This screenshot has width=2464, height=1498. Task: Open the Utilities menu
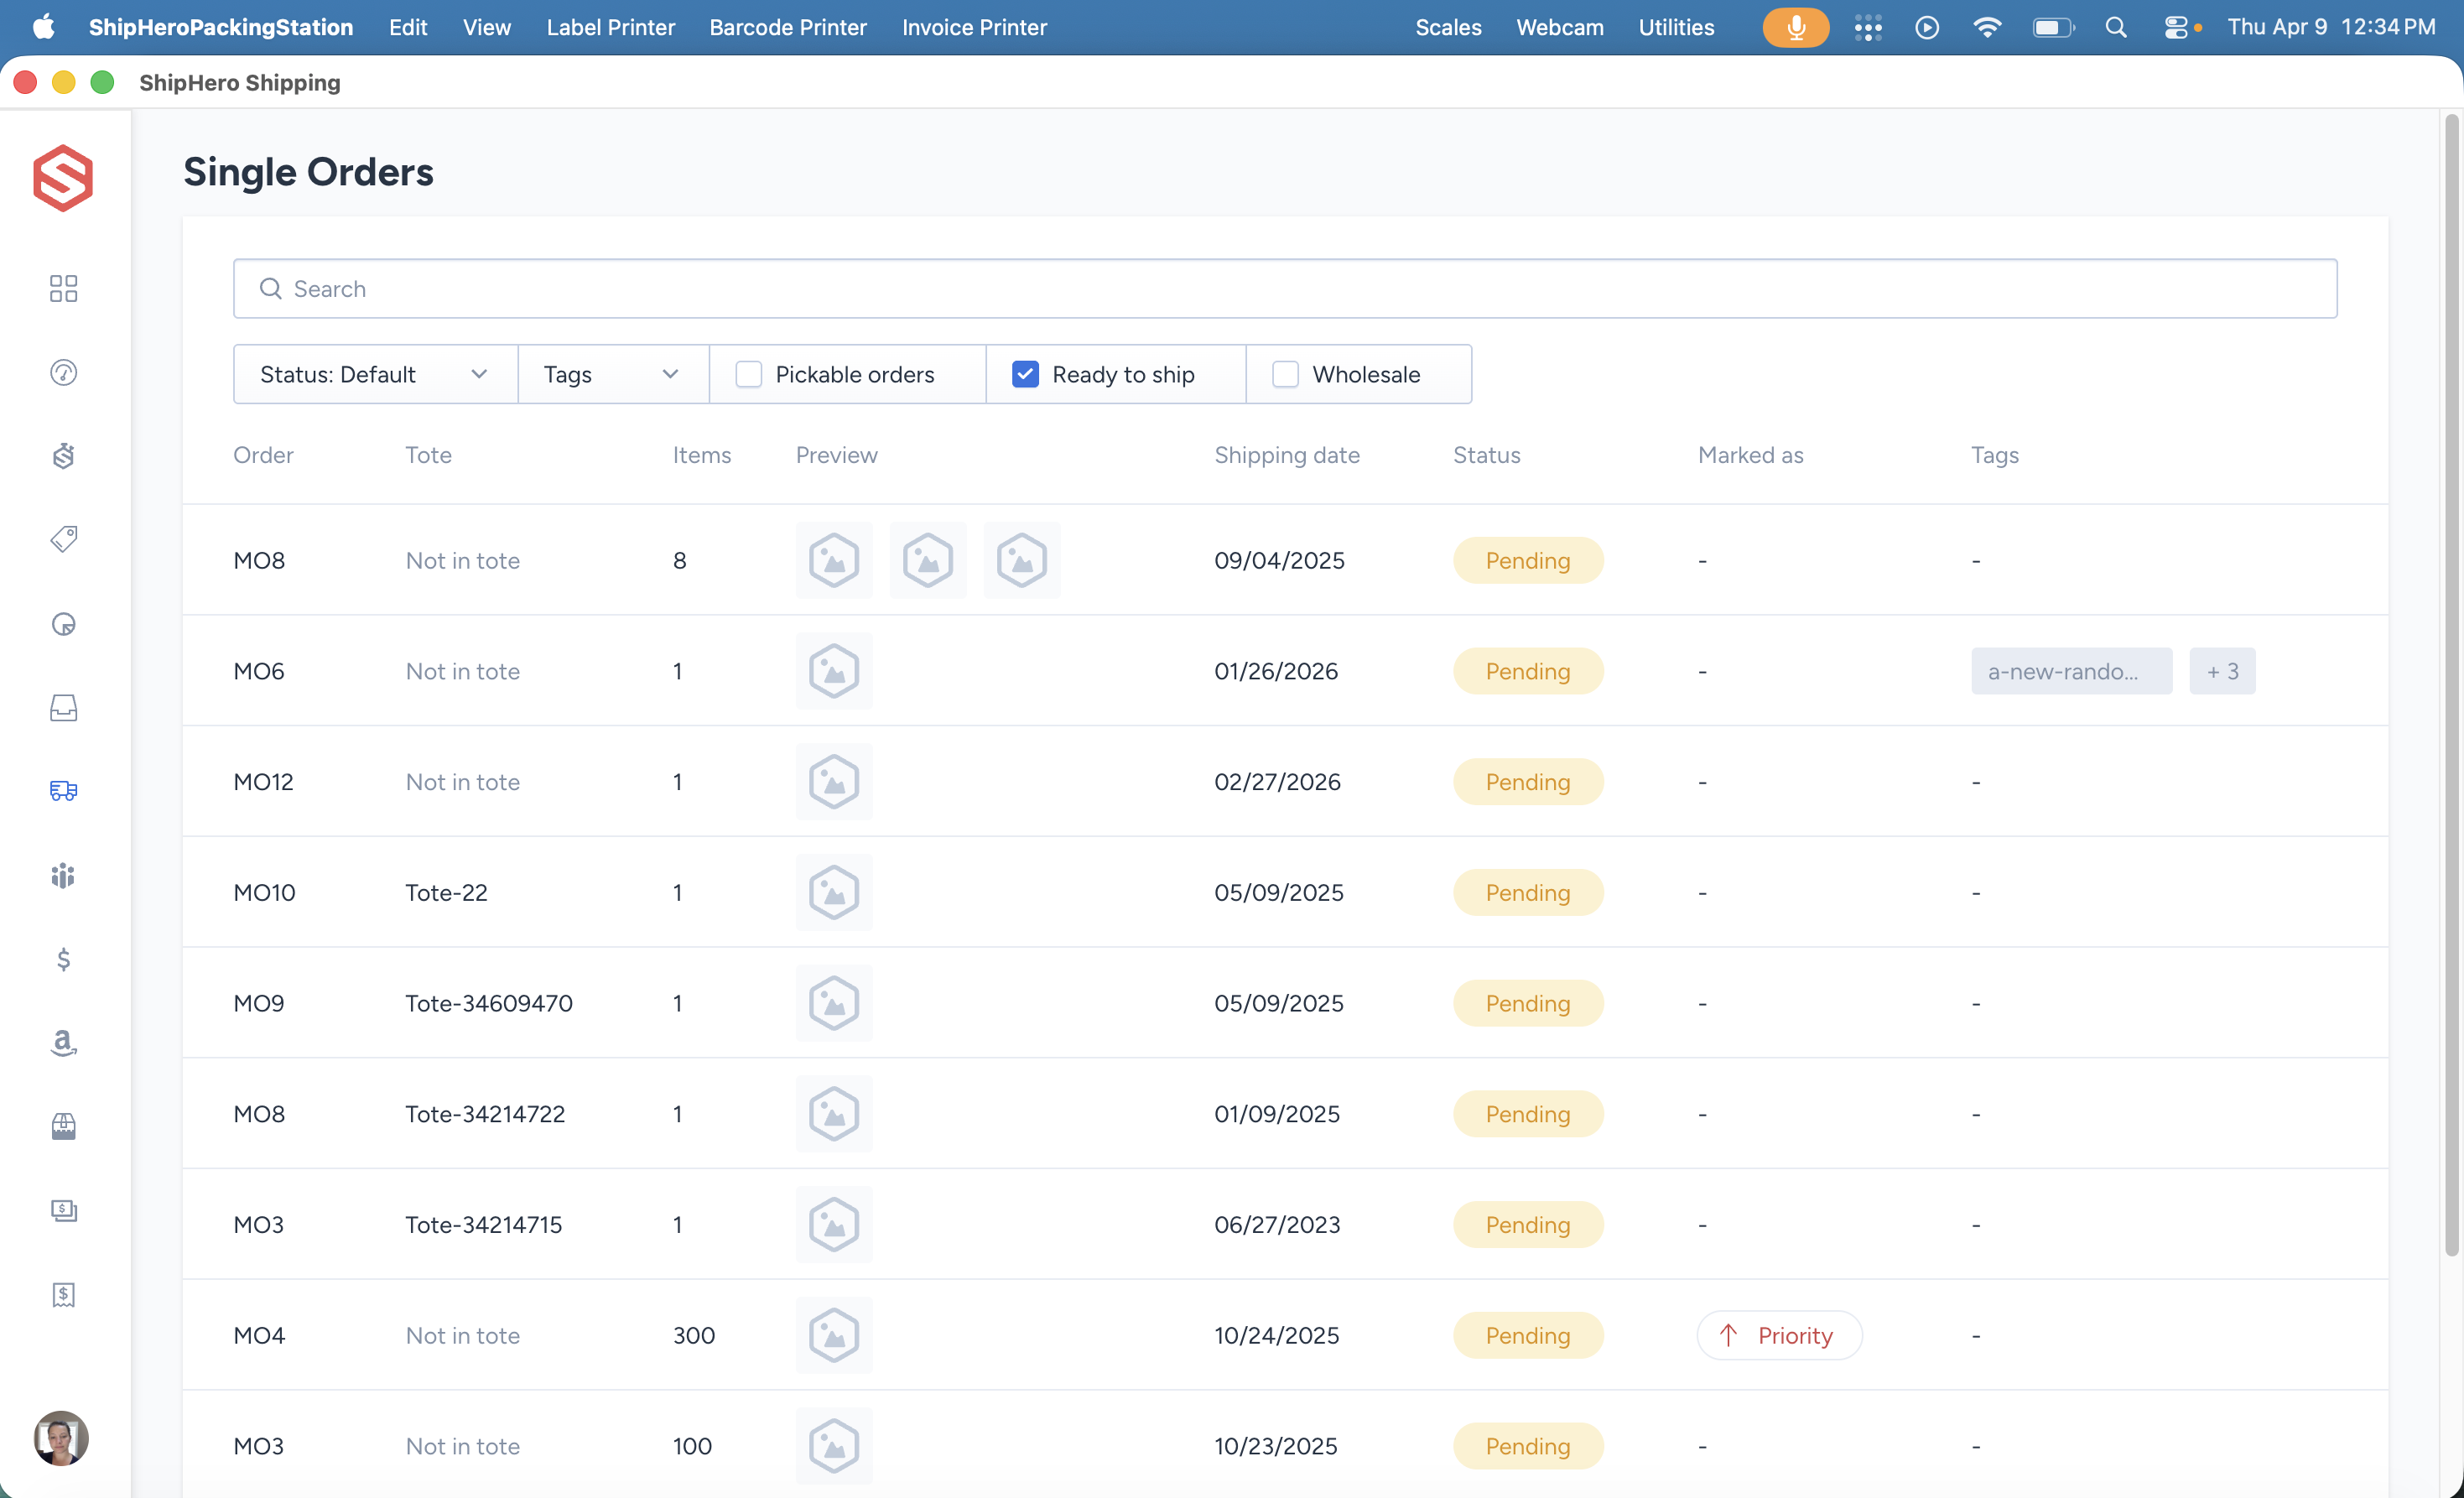pos(1675,27)
